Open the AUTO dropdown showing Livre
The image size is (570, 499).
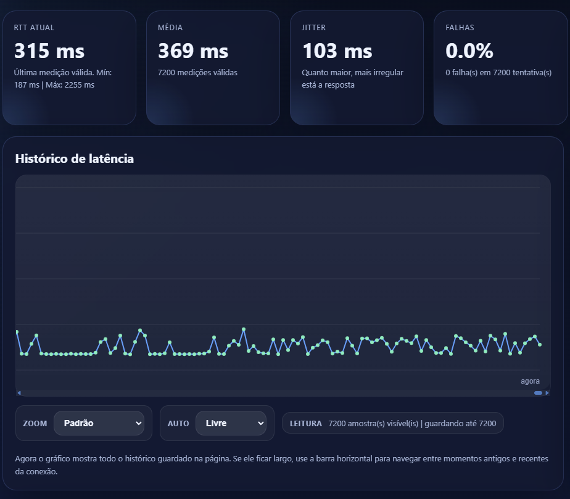[x=231, y=423]
